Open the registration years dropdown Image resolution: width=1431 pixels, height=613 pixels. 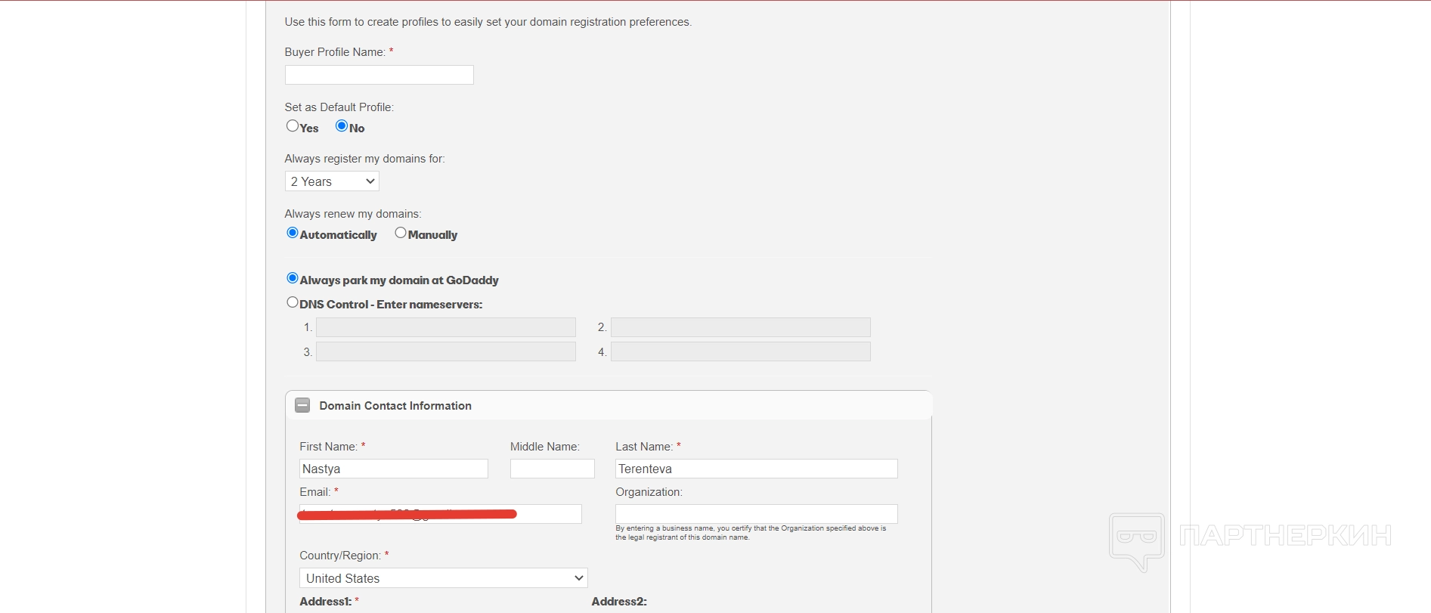click(332, 181)
